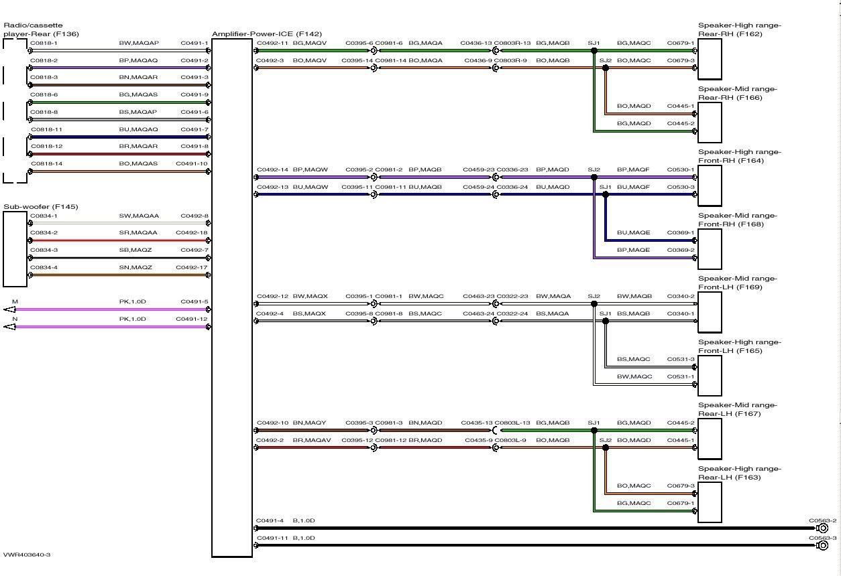Click the C0436-13 inline connector symbol
The height and width of the screenshot is (576, 841).
click(495, 50)
